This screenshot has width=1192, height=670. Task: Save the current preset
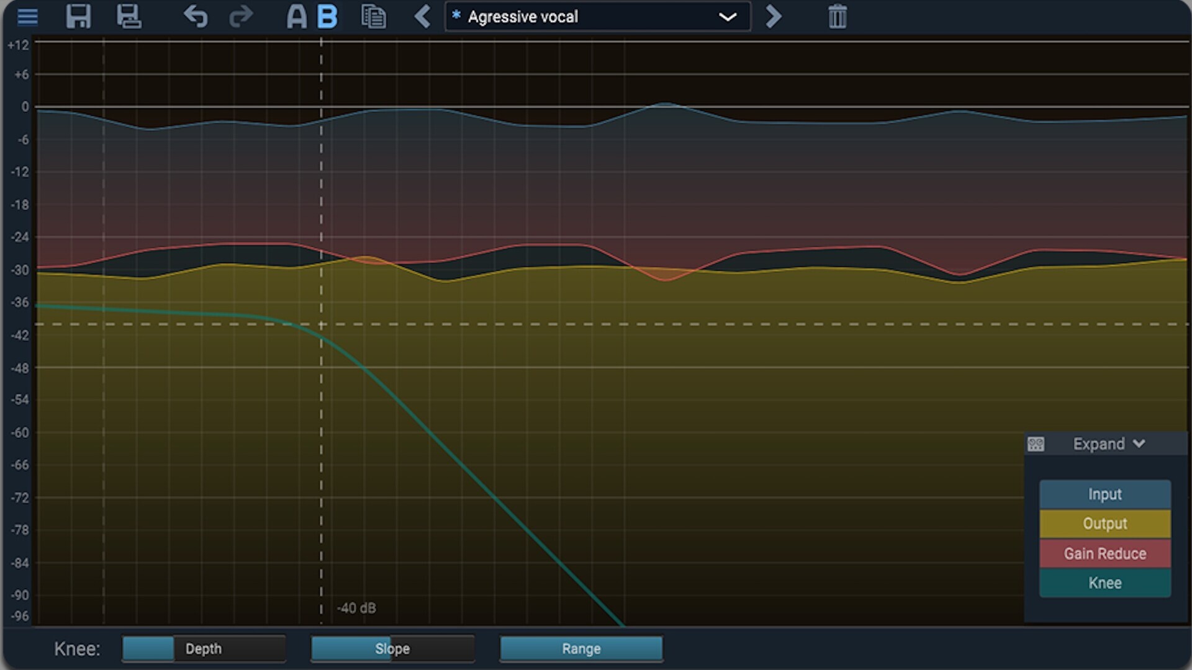click(x=79, y=17)
